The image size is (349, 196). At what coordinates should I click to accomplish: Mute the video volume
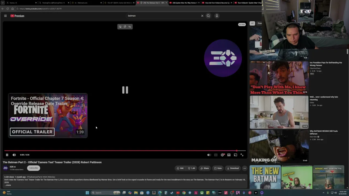[x=14, y=155]
